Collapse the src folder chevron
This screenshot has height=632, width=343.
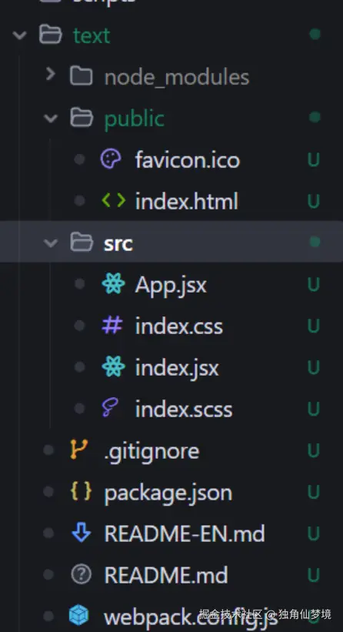(51, 242)
